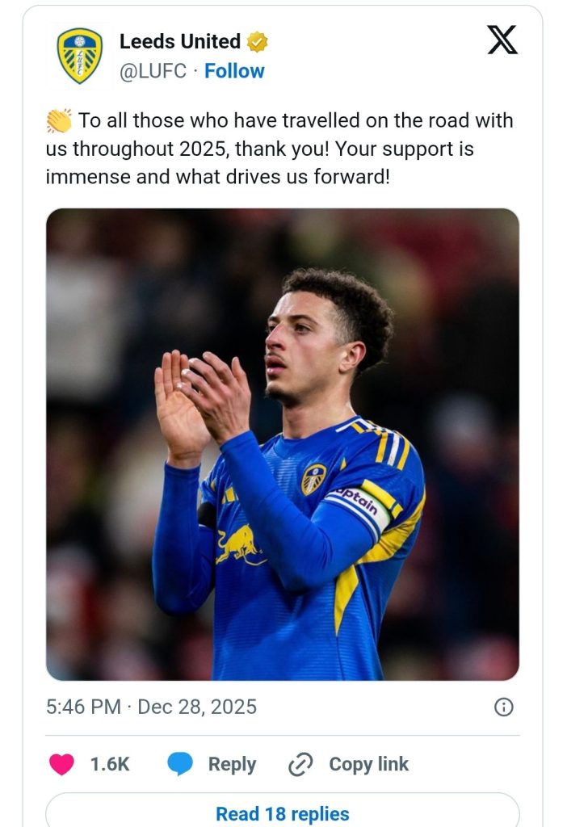Screen dimensions: 567x827
Task: Click the 1.6K likes count
Action: pyautogui.click(x=110, y=764)
